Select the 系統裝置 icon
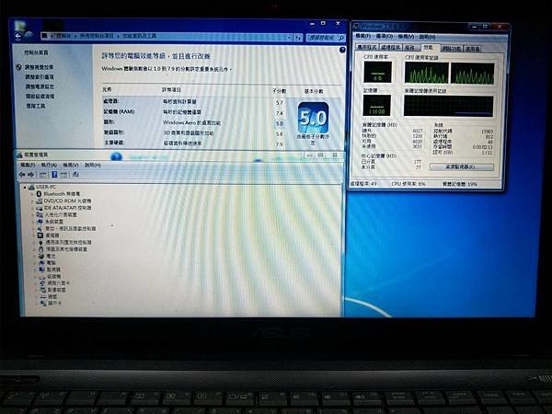Screen dimensions: 552x414 point(40,222)
